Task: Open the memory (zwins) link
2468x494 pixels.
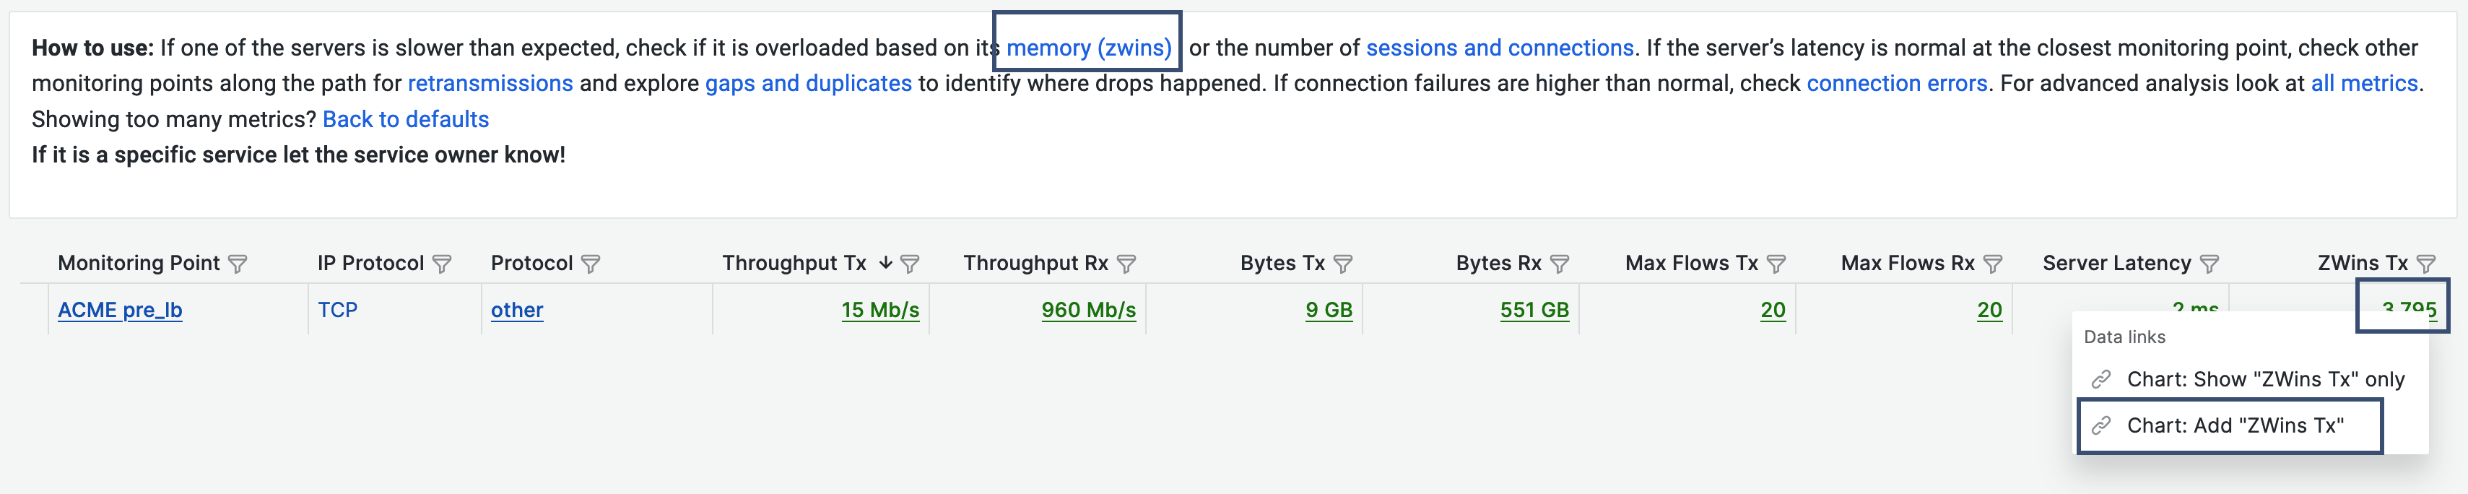Action: click(x=1088, y=48)
